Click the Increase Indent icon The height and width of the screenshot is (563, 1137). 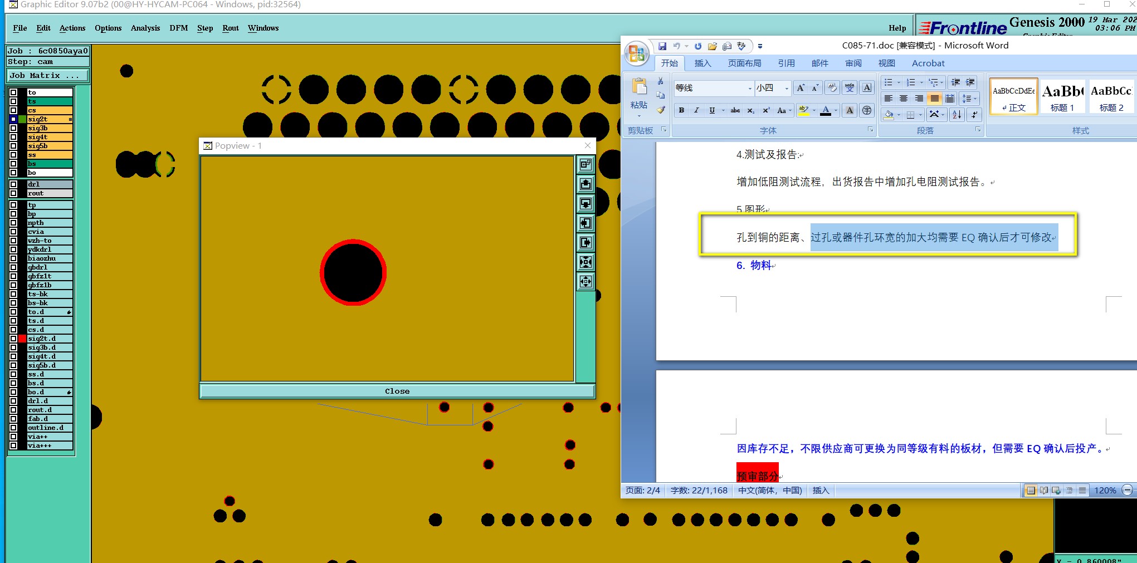coord(970,82)
